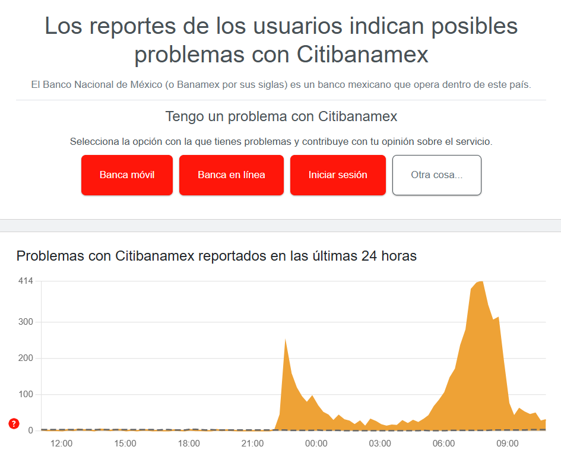Choose the Otra cosa... option
The width and height of the screenshot is (561, 453).
coord(437,175)
